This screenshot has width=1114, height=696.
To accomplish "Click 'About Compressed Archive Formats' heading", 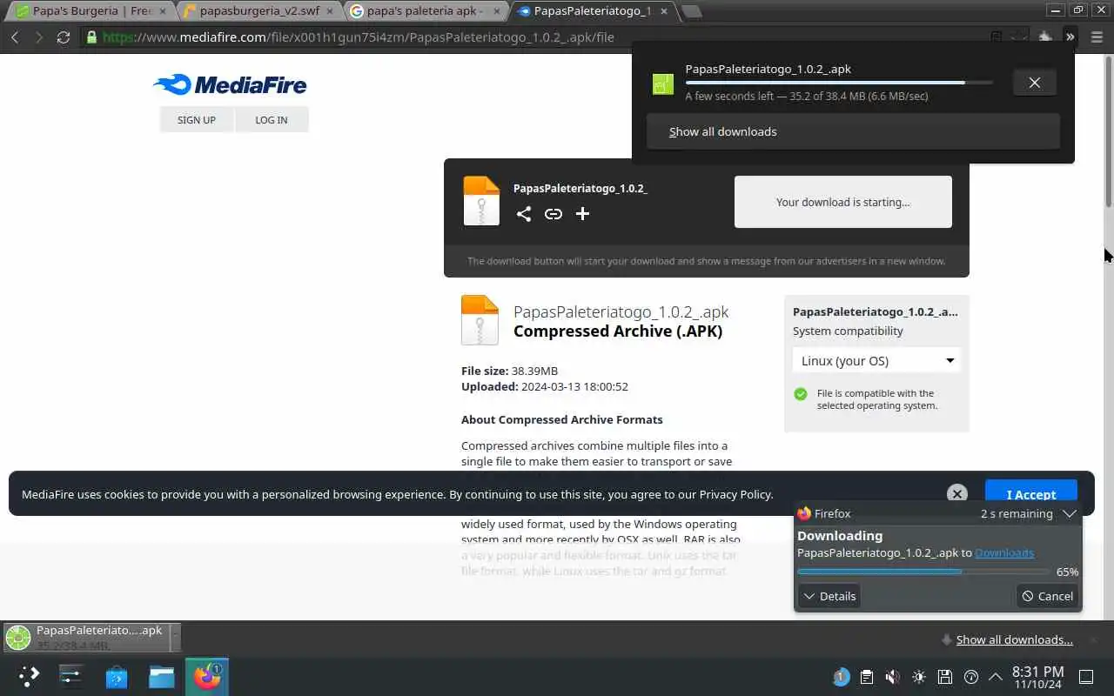I will 562,419.
